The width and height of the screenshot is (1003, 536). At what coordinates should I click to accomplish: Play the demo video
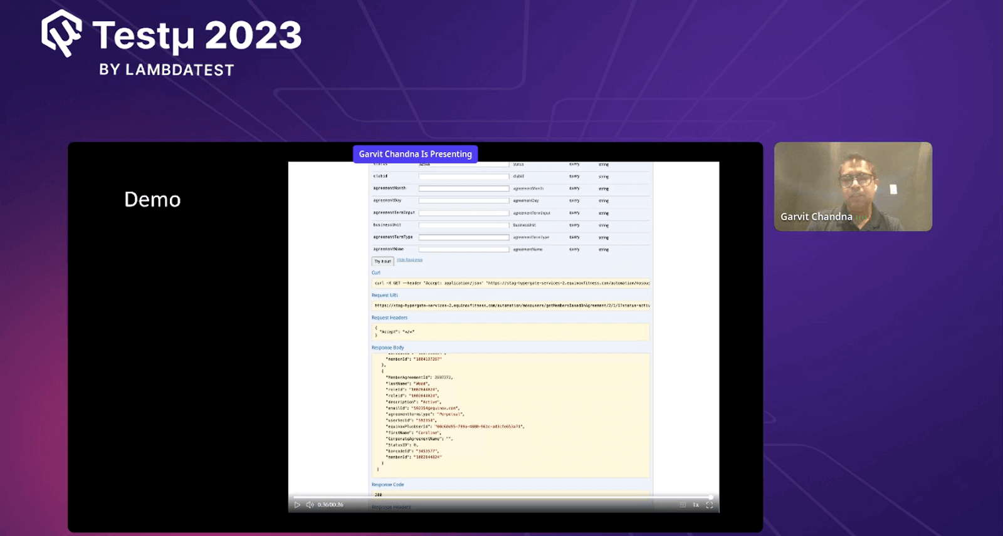coord(297,505)
